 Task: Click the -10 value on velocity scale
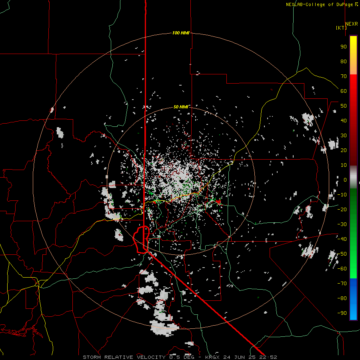point(342,195)
